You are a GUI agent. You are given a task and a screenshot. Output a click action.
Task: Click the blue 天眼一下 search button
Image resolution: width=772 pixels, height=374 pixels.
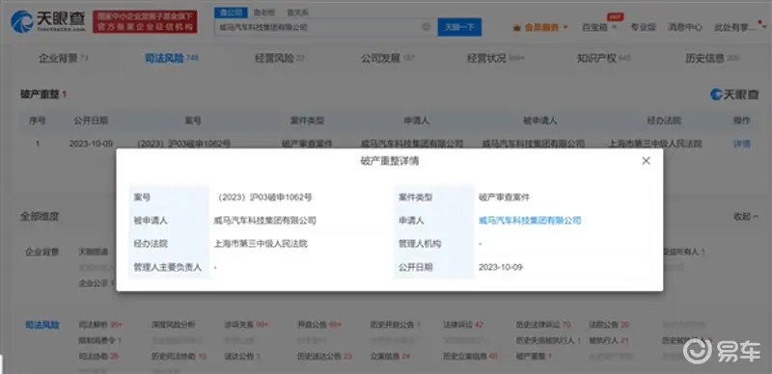pyautogui.click(x=459, y=27)
